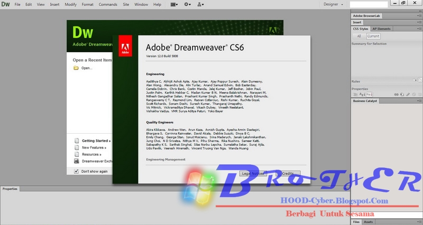The width and height of the screenshot is (423, 225).
Task: Show only set properties icon
Action: [369, 95]
